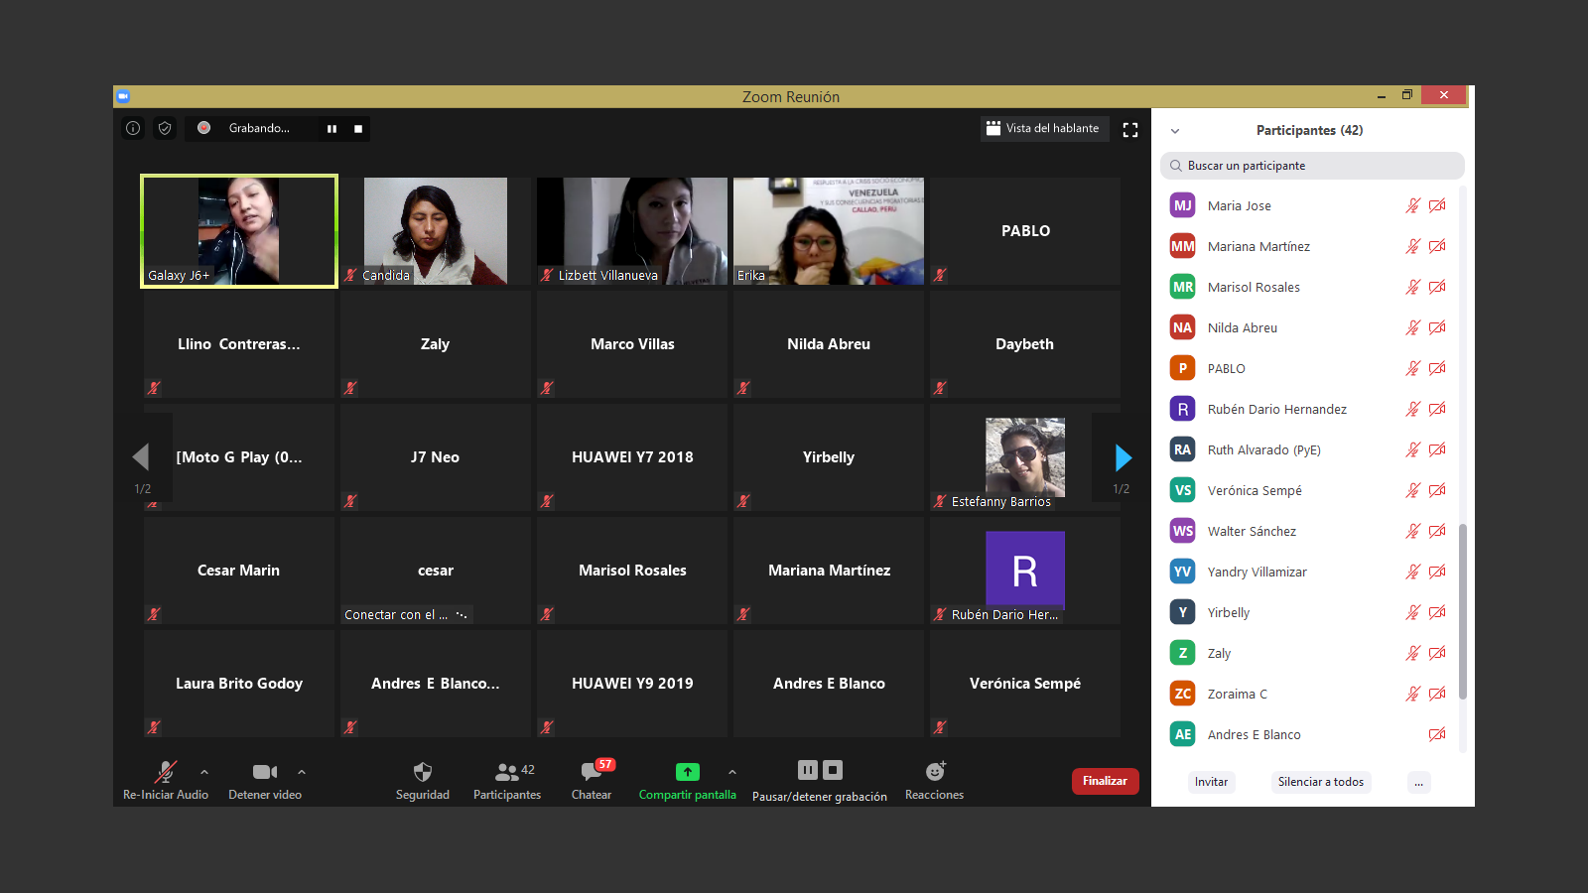This screenshot has height=893, width=1588.
Task: Open the Participantes people icon
Action: 507,772
